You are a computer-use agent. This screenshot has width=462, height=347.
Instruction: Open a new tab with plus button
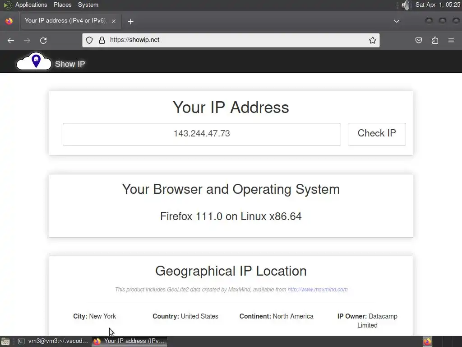(x=130, y=21)
